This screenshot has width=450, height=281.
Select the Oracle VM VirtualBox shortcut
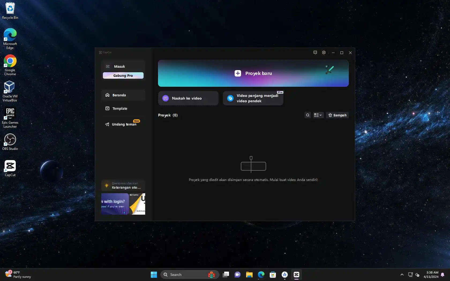point(10,91)
